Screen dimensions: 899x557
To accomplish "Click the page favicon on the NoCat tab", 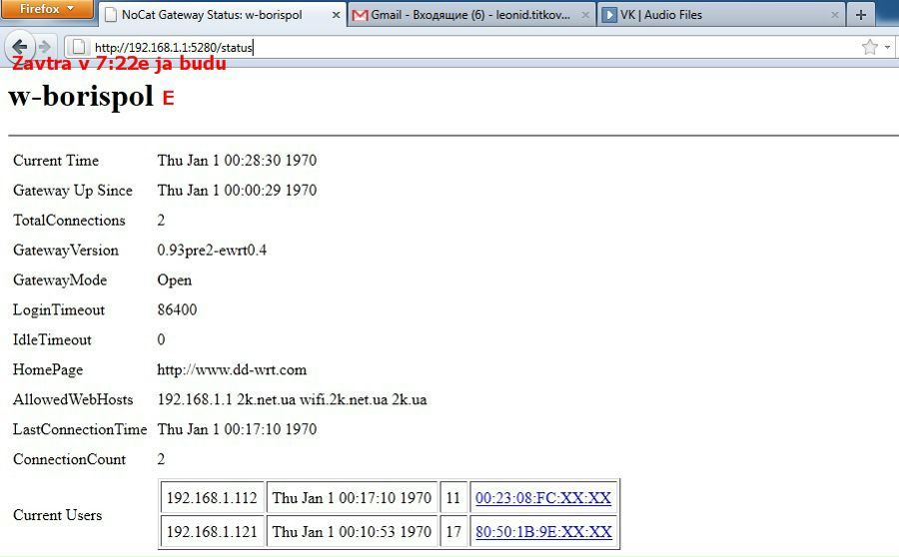I will tap(110, 16).
